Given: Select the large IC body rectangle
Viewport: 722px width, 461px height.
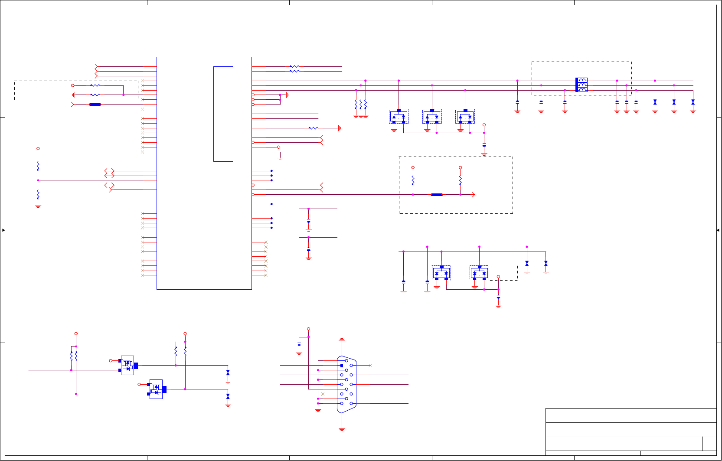Looking at the screenshot, I should [204, 173].
